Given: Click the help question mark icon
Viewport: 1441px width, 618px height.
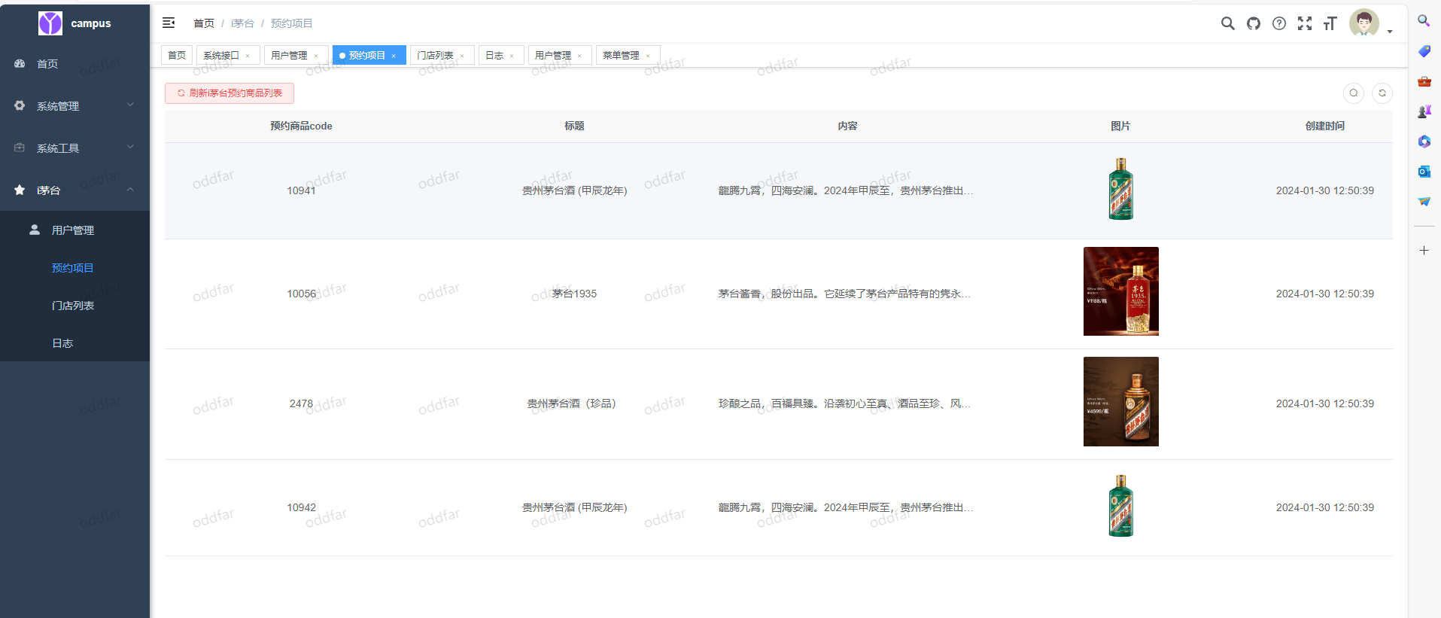Looking at the screenshot, I should tap(1278, 23).
